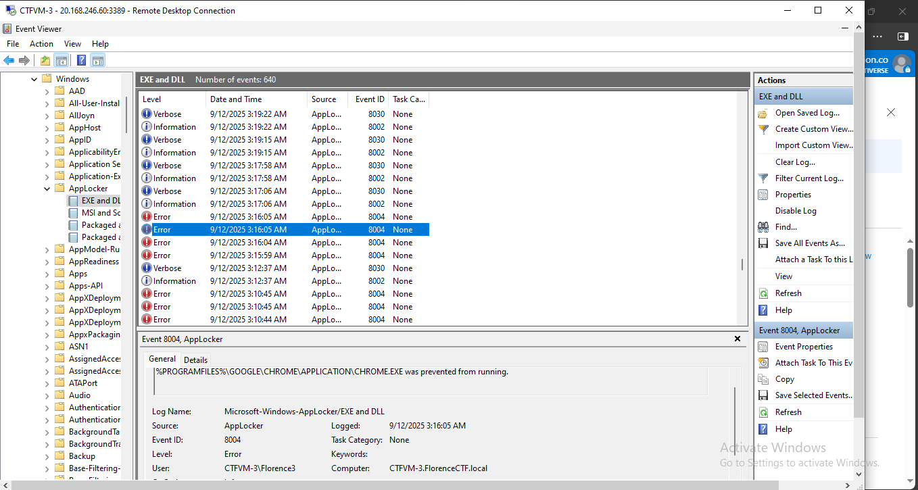918x490 pixels.
Task: Click the EXE and DLL Actions section header
Action: tap(803, 97)
